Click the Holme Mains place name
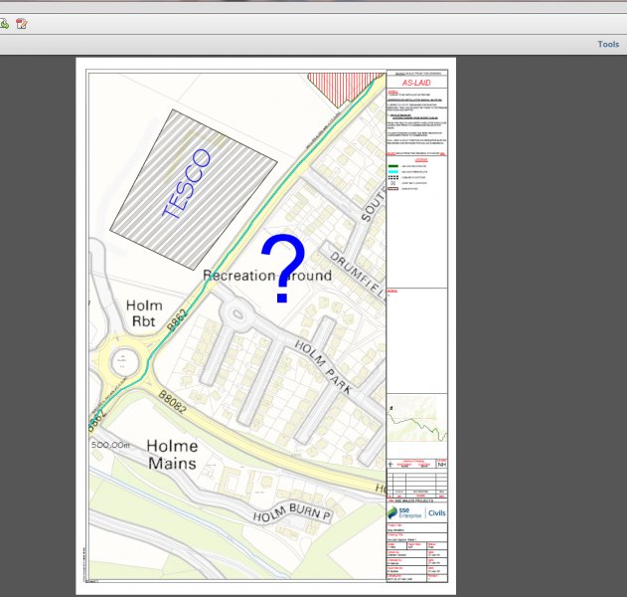 coord(172,455)
